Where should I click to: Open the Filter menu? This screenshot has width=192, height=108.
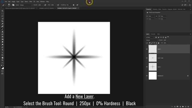pyautogui.click(x=31, y=1)
